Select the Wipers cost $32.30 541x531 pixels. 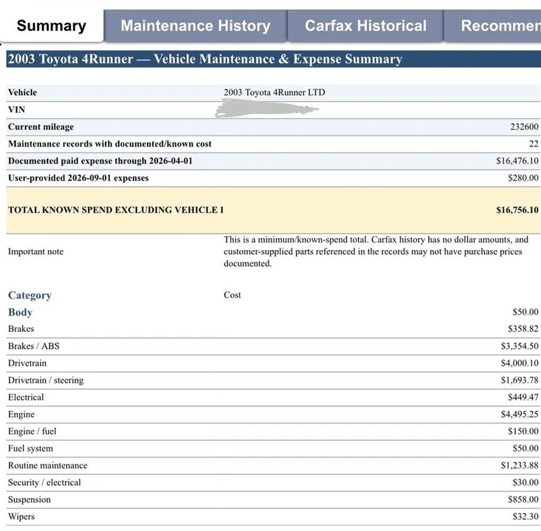pos(525,516)
